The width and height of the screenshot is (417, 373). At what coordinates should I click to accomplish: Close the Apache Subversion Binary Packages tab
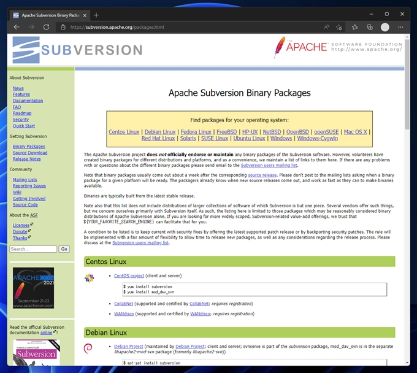[85, 15]
